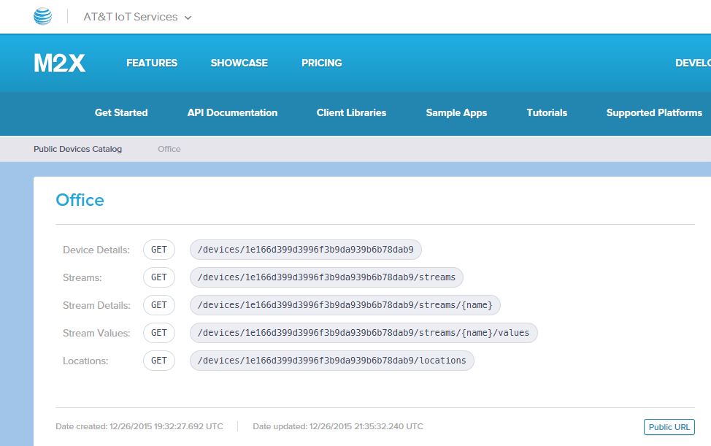Select the Locations endpoint path

pyautogui.click(x=331, y=361)
